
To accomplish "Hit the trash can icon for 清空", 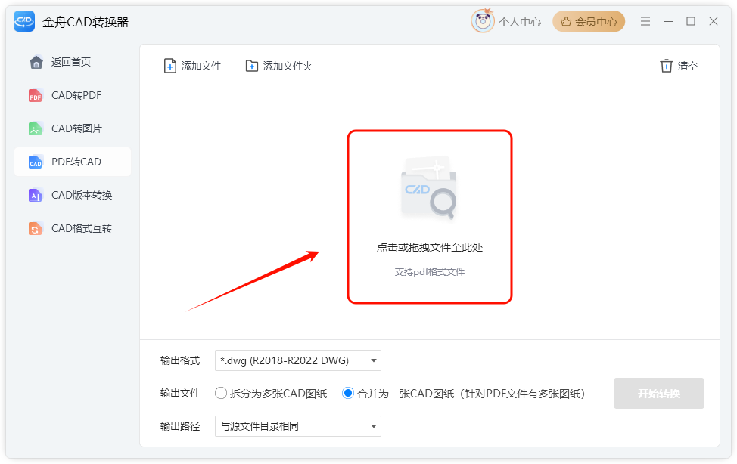I will tap(666, 66).
